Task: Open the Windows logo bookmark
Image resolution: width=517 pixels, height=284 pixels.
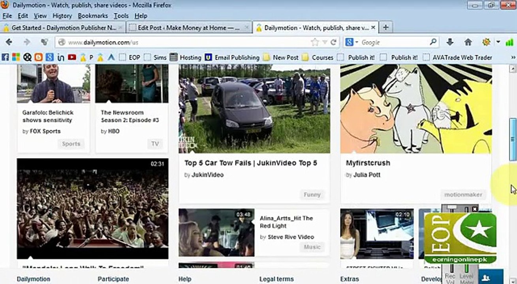Action: pyautogui.click(x=16, y=57)
